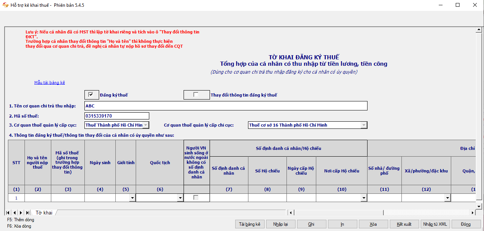Open the Giới tính dropdown in row 1

(x=132, y=198)
